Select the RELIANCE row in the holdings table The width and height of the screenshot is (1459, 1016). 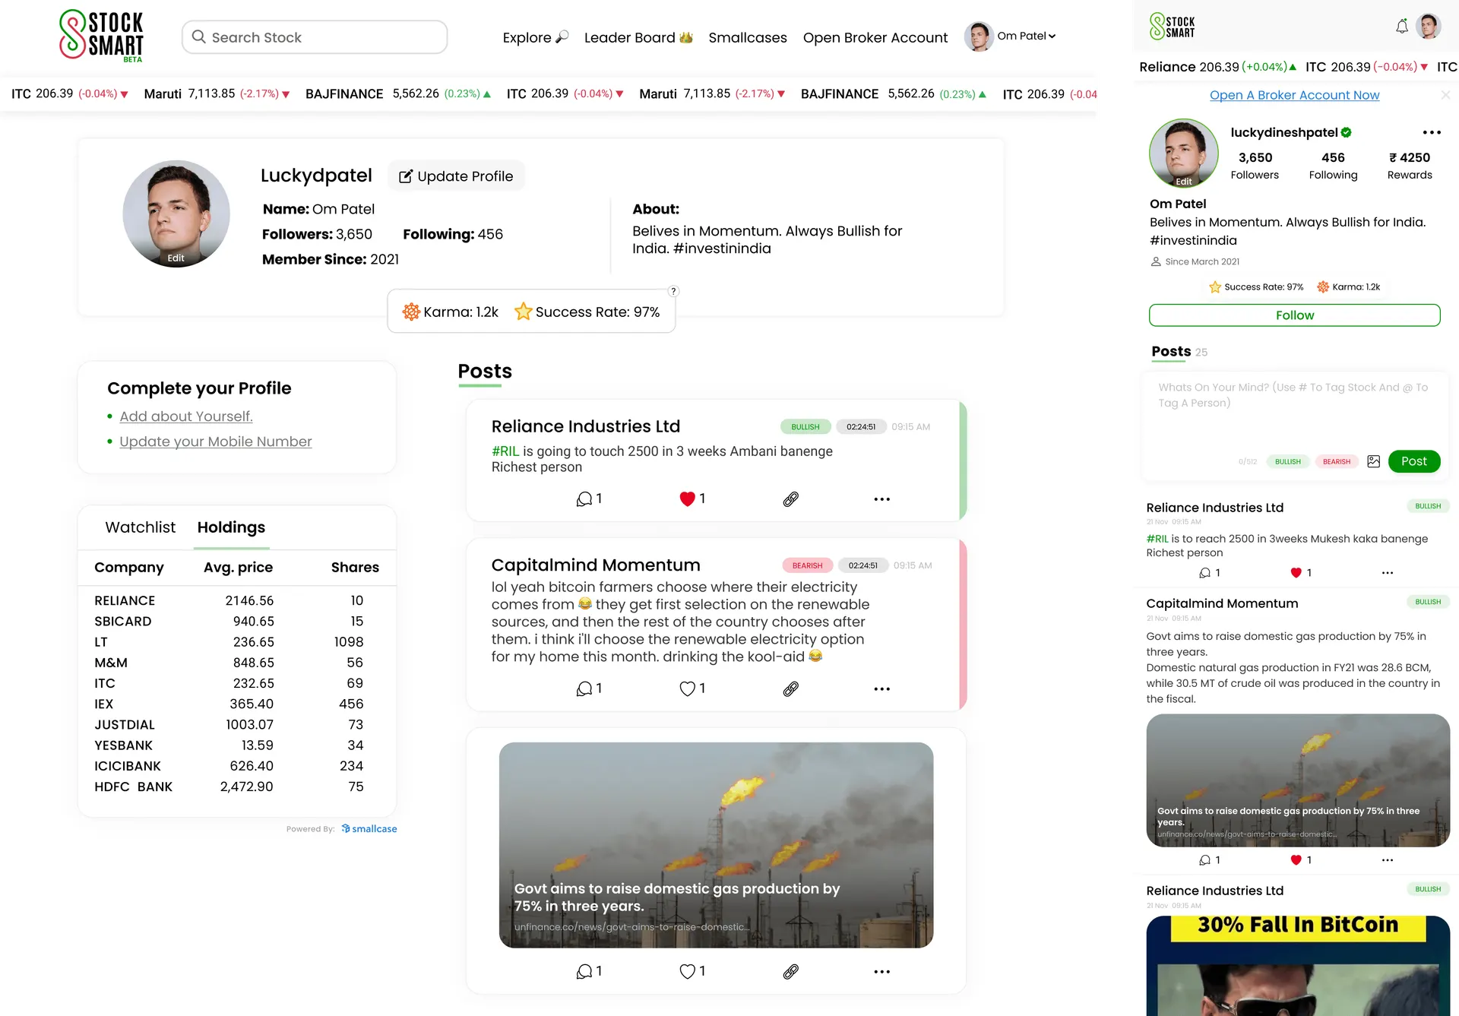236,600
